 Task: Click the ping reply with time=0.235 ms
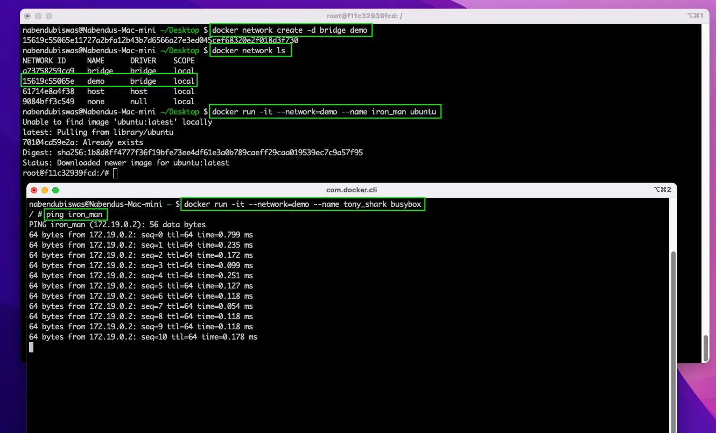click(x=141, y=245)
